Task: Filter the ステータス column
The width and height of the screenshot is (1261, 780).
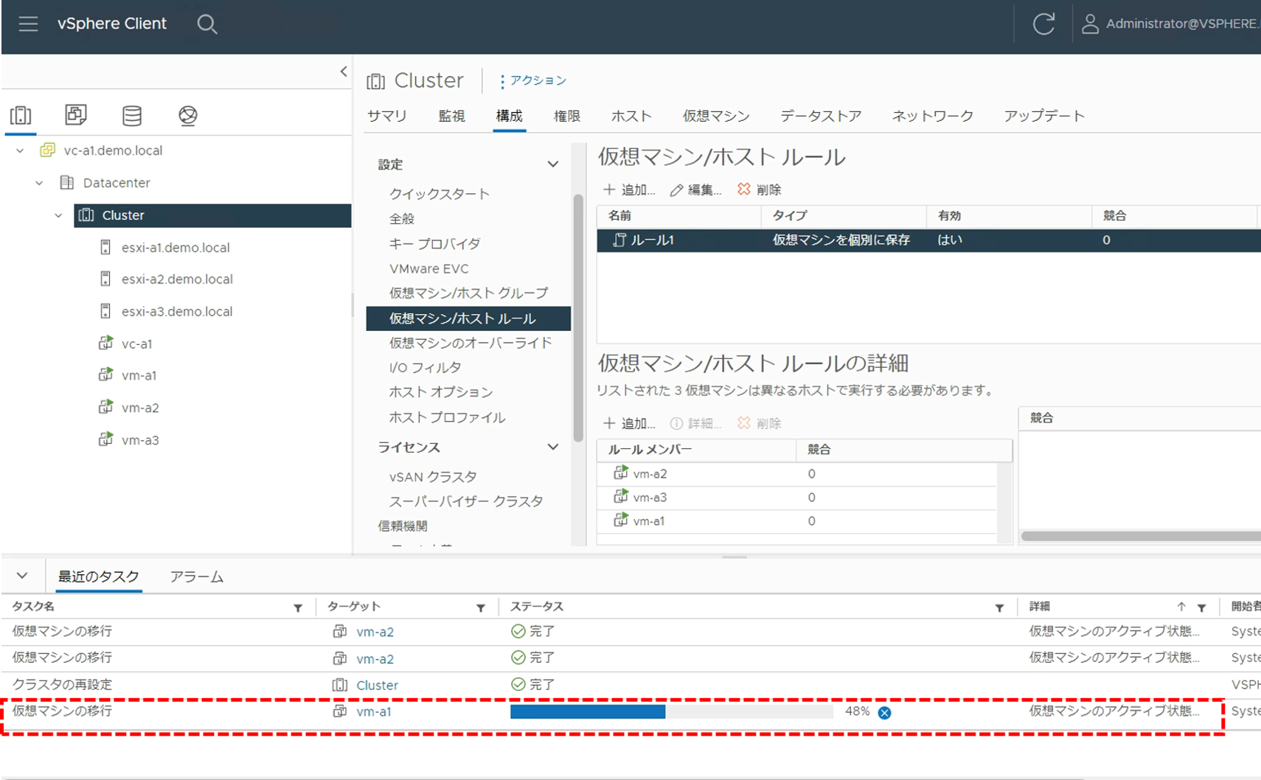Action: click(999, 607)
